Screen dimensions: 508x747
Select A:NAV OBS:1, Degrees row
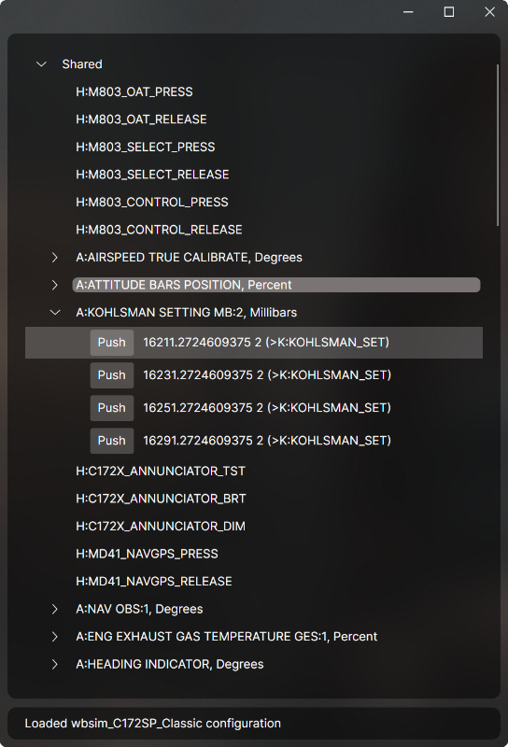[x=139, y=609]
